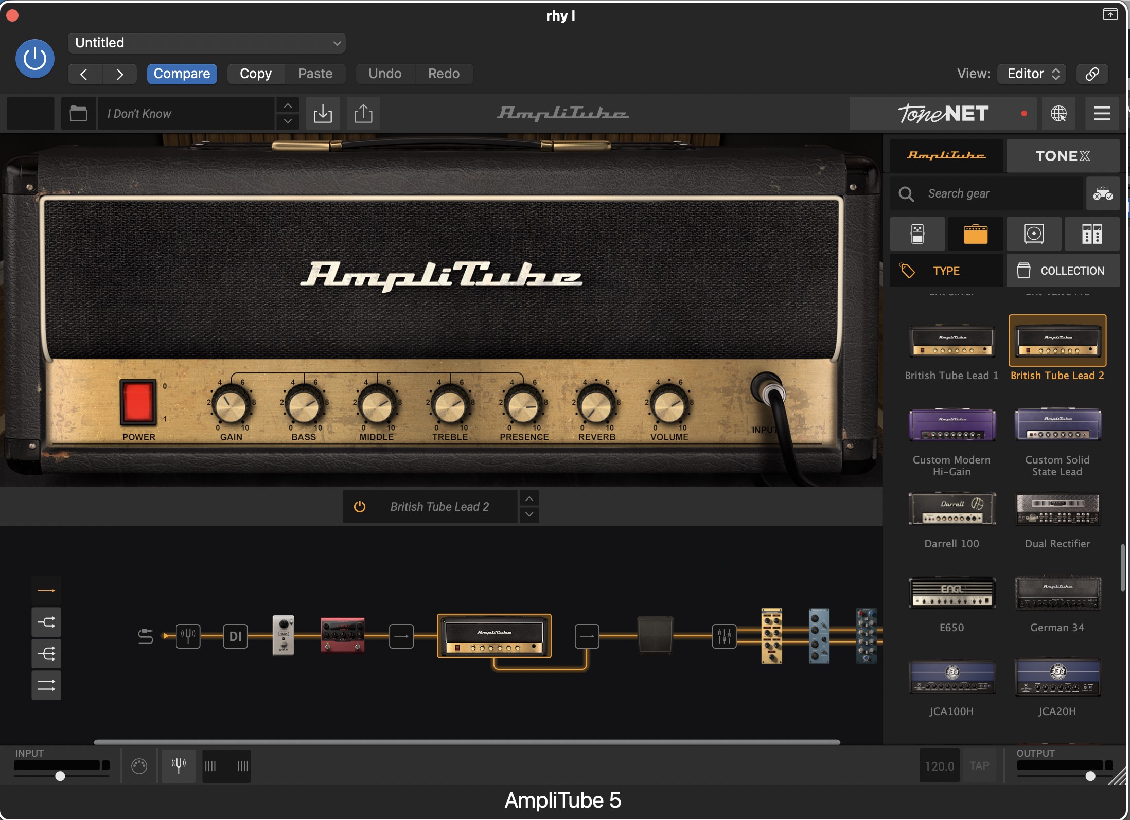
Task: Select the parallel lines routing icon
Action: tap(46, 685)
